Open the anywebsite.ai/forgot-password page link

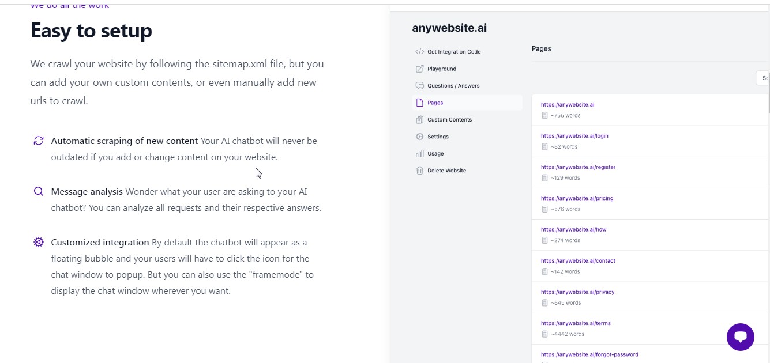point(589,354)
